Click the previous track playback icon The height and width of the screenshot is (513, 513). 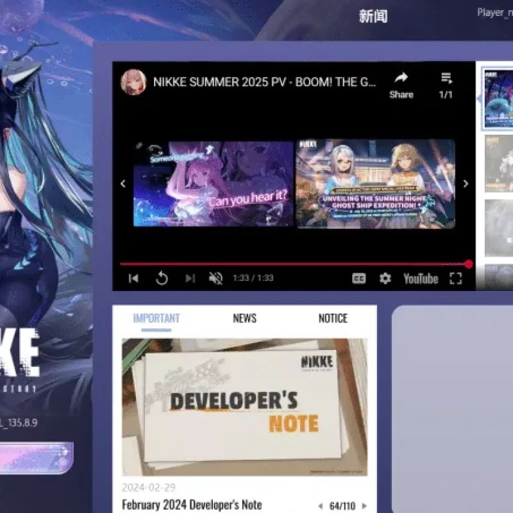click(133, 278)
